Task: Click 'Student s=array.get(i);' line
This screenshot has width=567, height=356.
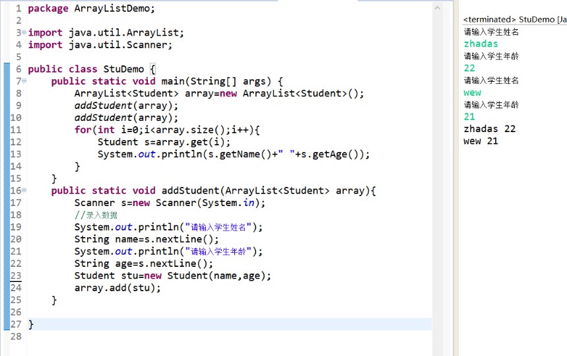Action: tap(164, 142)
